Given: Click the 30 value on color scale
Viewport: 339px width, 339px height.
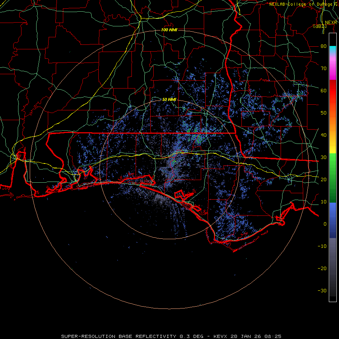Looking at the screenshot, I should coord(324,157).
